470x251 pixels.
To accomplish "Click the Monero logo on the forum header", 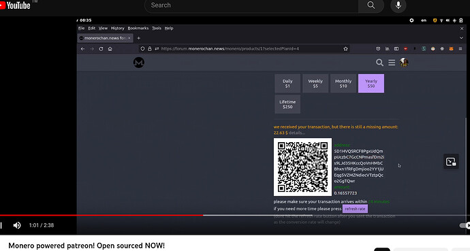I will pyautogui.click(x=139, y=63).
